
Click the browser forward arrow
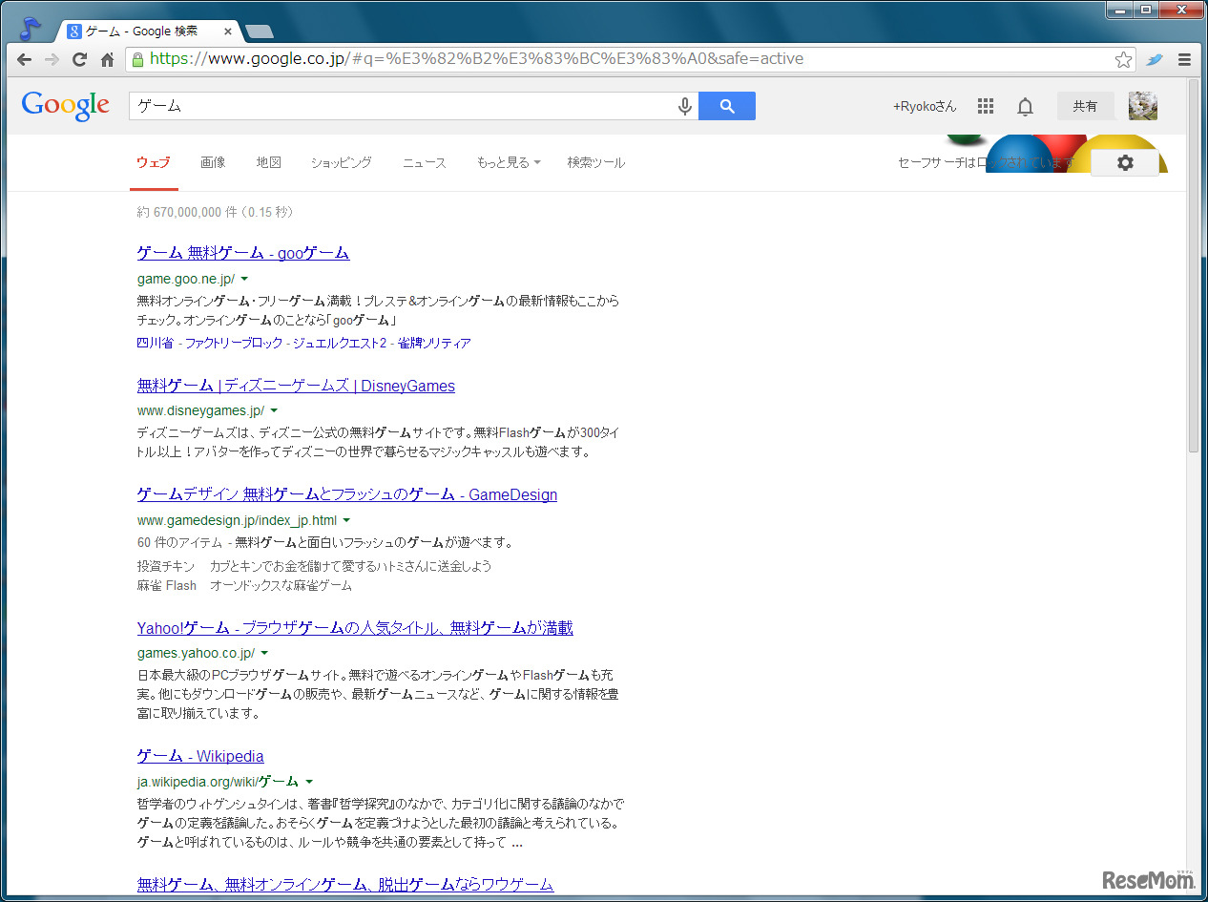(52, 59)
